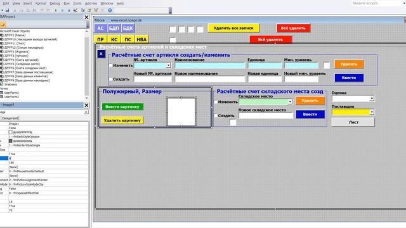Tick the Создать checkbox for складского места
The height and width of the screenshot is (228, 406).
(216, 115)
